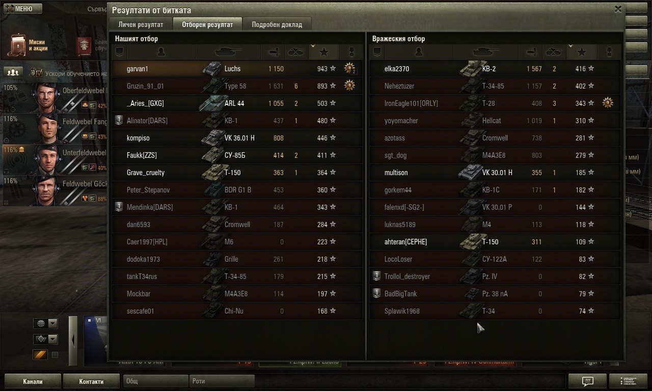Sort our team by damage dealt column
The width and height of the screenshot is (652, 391).
pos(274,52)
